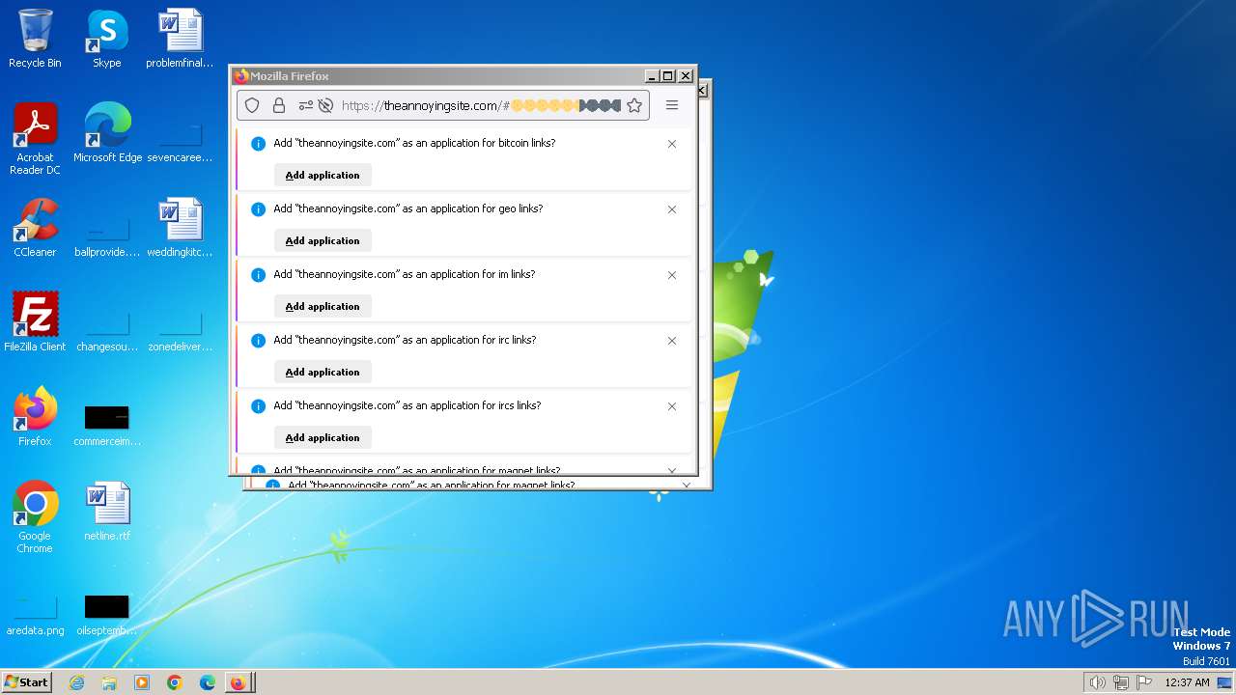Open Windows Media Player from taskbar

tap(142, 682)
